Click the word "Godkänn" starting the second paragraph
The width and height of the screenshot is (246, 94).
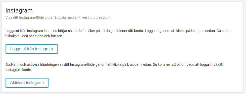(11, 64)
